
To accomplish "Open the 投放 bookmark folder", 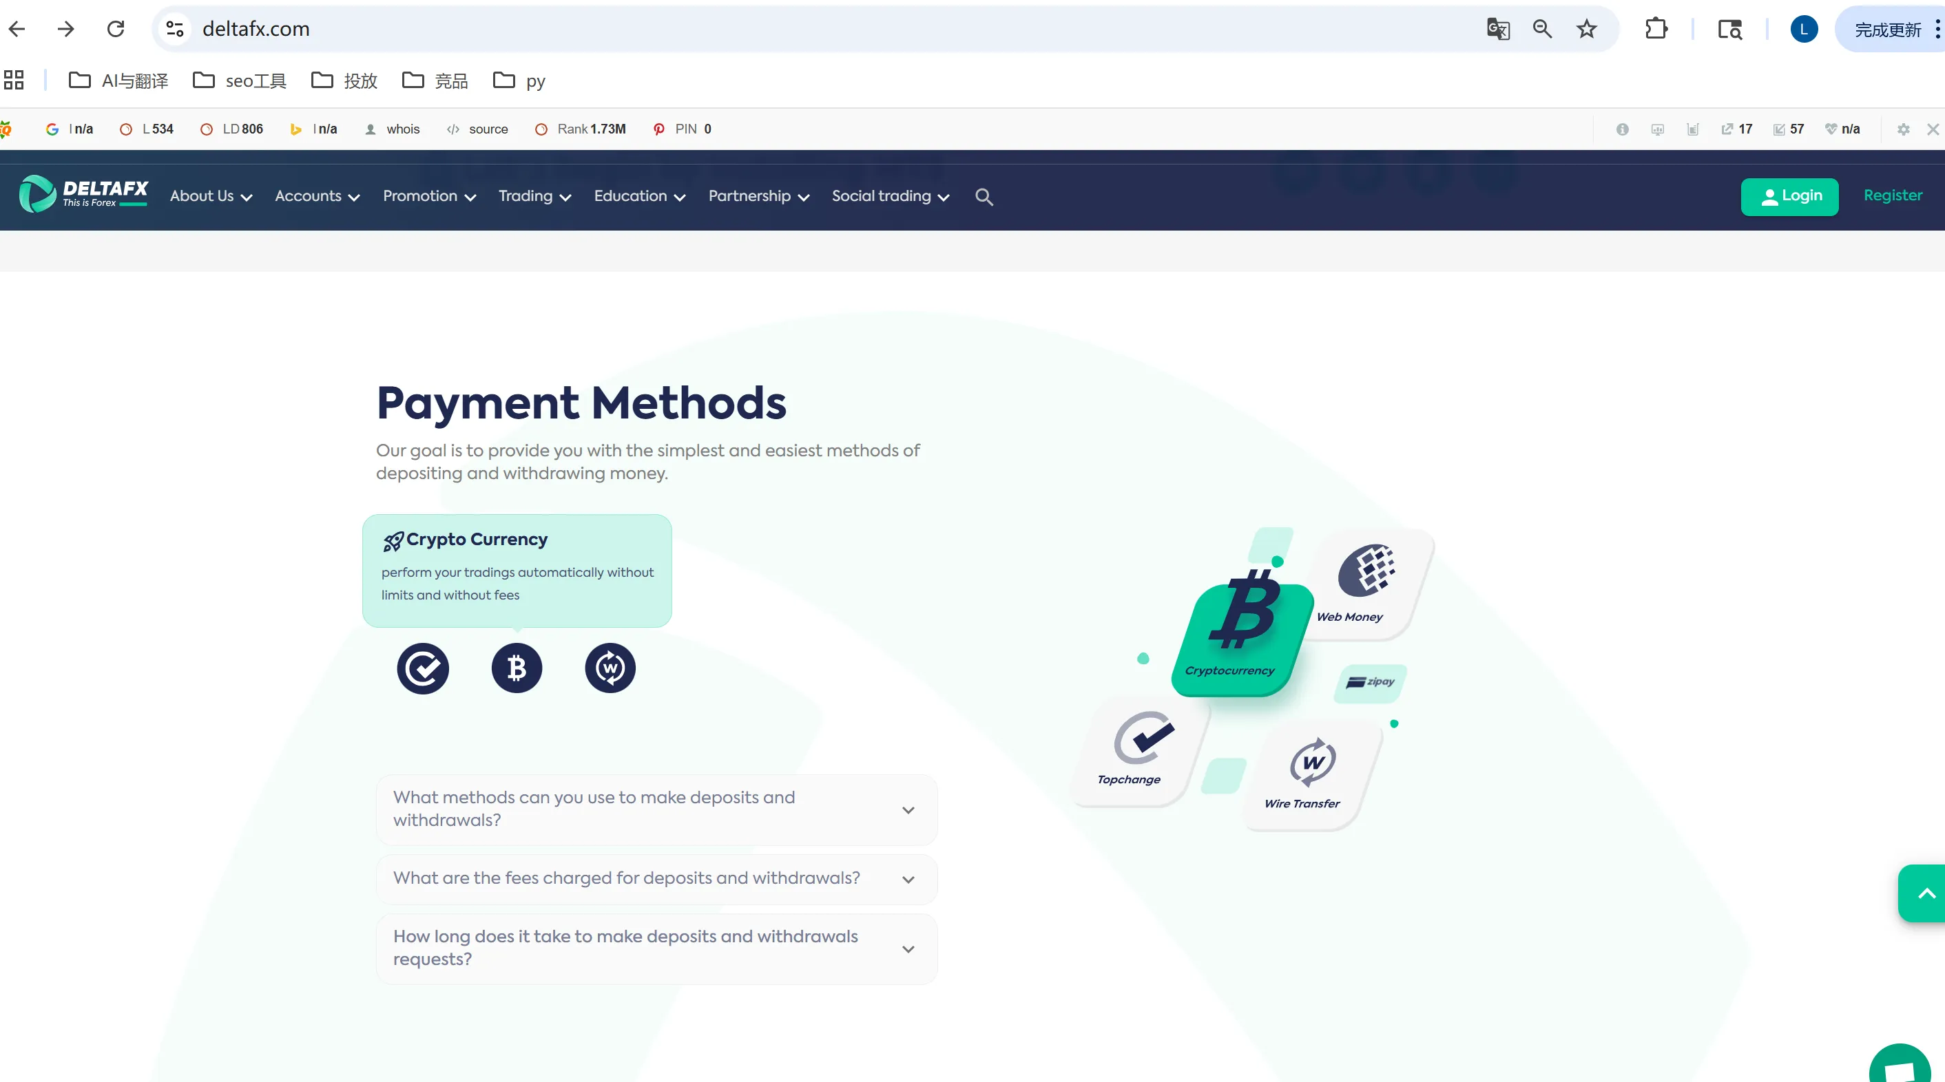I will point(344,80).
